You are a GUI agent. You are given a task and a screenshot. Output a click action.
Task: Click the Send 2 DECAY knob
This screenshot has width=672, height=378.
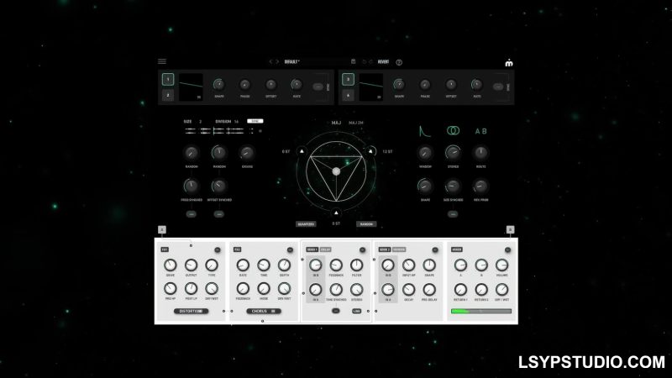[x=409, y=290]
